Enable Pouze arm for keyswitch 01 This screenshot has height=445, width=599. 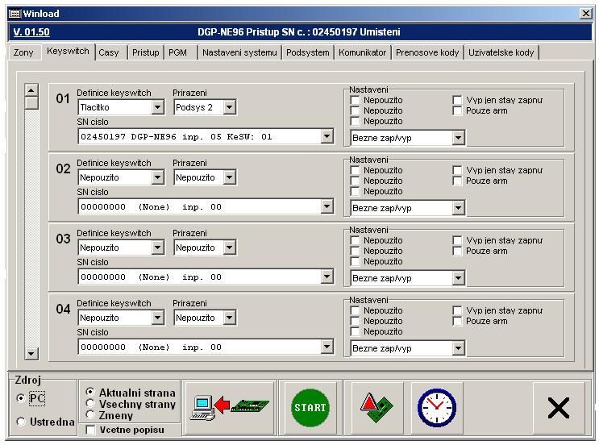pos(457,111)
